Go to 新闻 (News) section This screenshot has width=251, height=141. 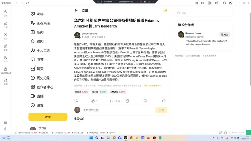coord(37,32)
